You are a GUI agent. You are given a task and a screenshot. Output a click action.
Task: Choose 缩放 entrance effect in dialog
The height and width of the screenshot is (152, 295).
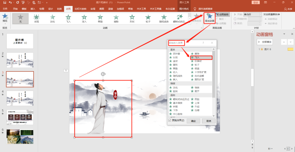[x=195, y=87]
